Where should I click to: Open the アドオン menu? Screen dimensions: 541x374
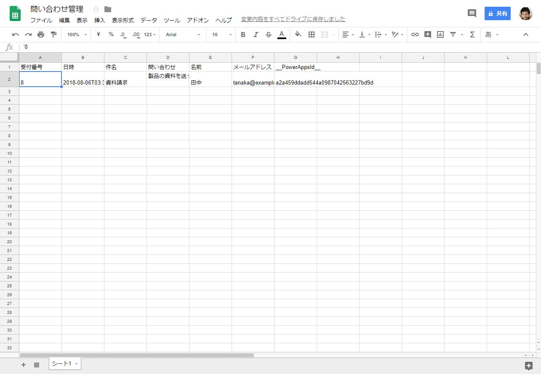198,20
